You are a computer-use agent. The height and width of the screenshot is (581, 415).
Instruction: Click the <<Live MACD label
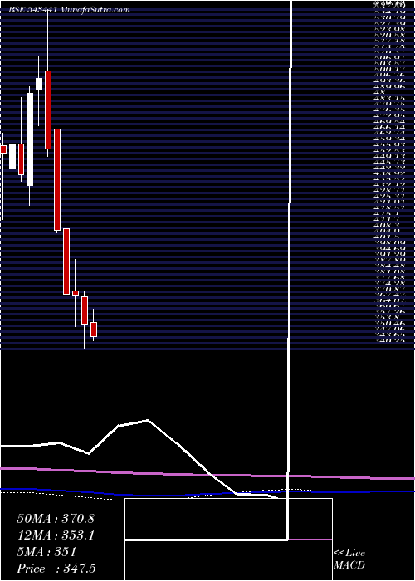pos(349,559)
